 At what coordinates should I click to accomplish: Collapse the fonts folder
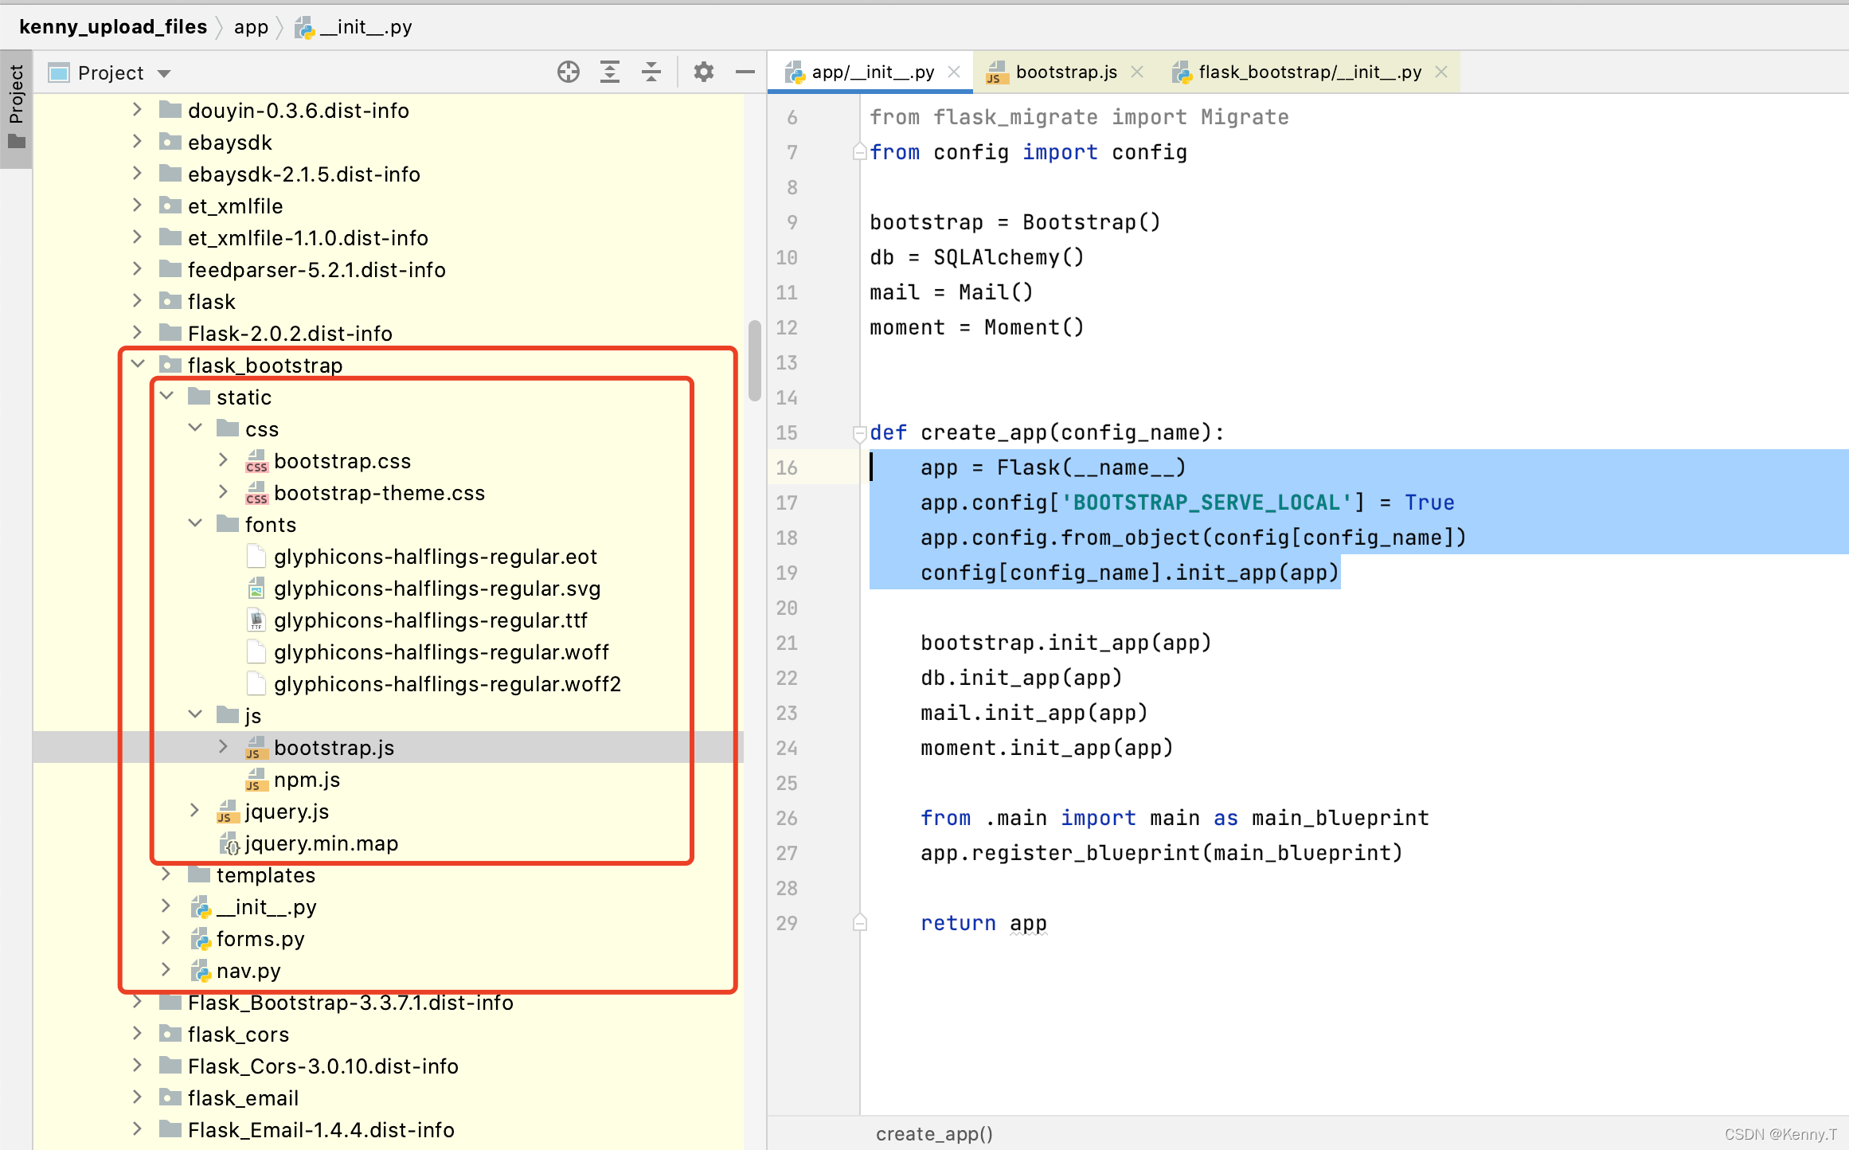point(195,524)
